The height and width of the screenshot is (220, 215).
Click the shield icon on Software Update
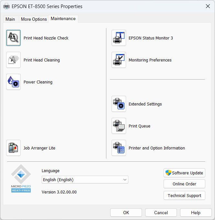(168, 173)
